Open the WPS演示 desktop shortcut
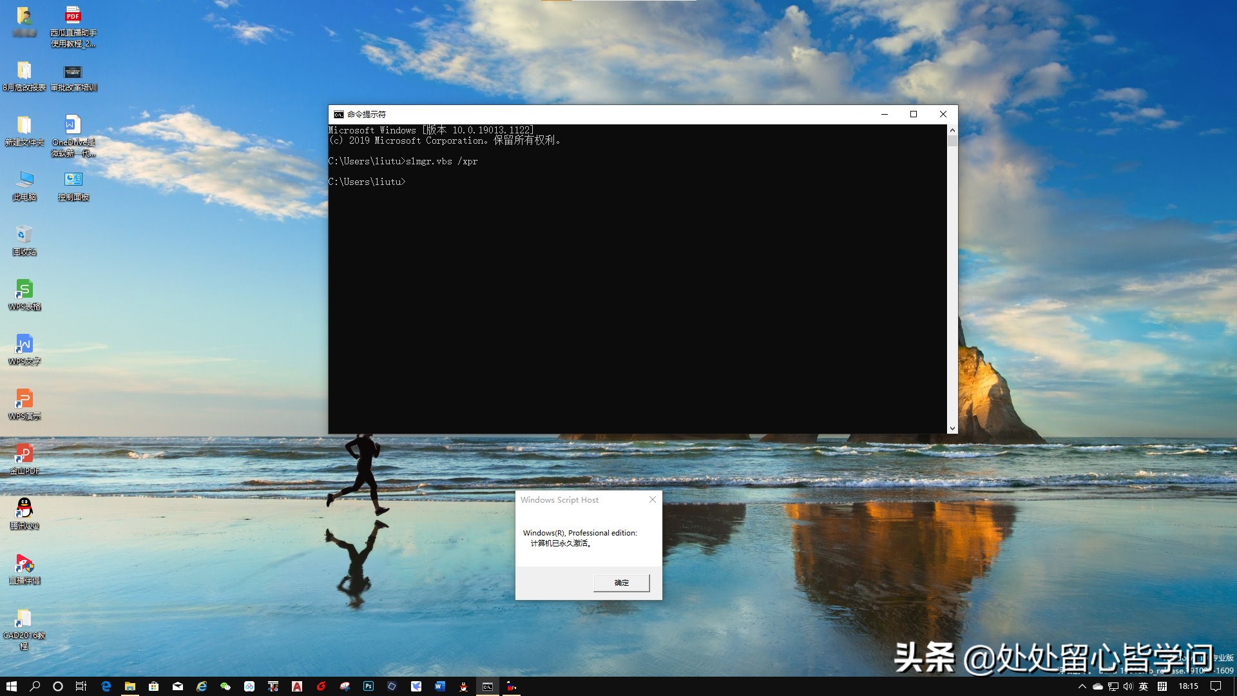The width and height of the screenshot is (1237, 696). [24, 400]
